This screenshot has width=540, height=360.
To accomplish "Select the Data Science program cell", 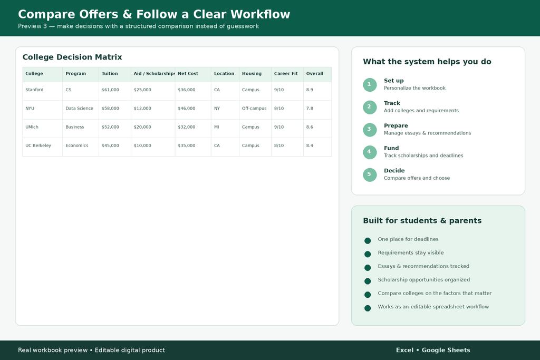I will click(81, 110).
